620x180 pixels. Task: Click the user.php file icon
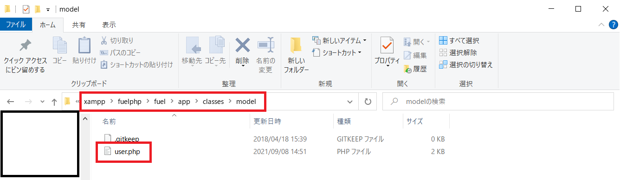tap(108, 151)
